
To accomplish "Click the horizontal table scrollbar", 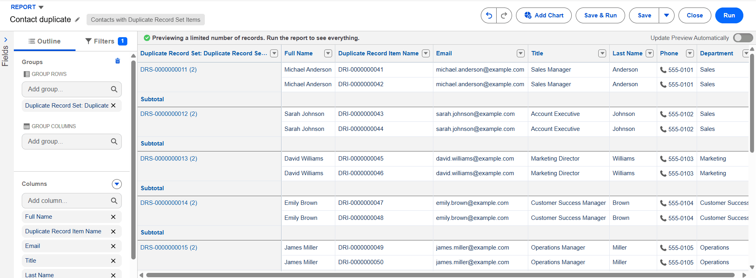I will coord(440,275).
